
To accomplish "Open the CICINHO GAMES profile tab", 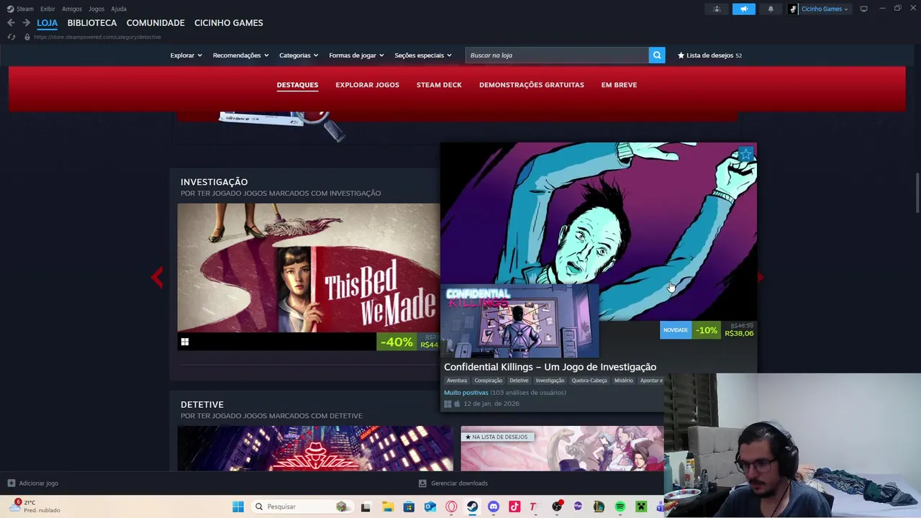I will coord(229,23).
